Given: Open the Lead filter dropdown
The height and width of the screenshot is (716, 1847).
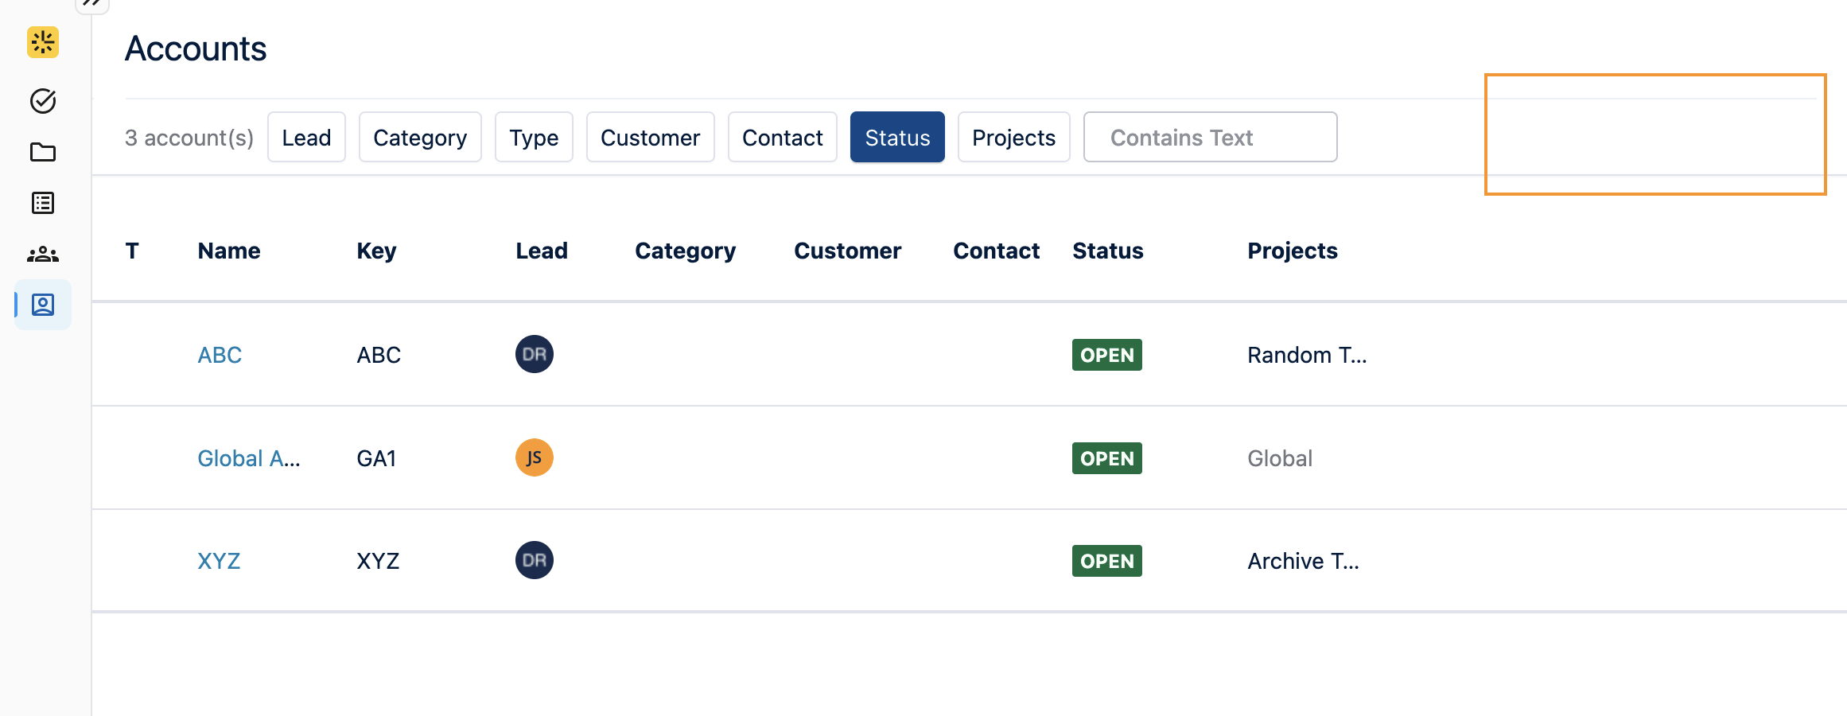Looking at the screenshot, I should (306, 137).
